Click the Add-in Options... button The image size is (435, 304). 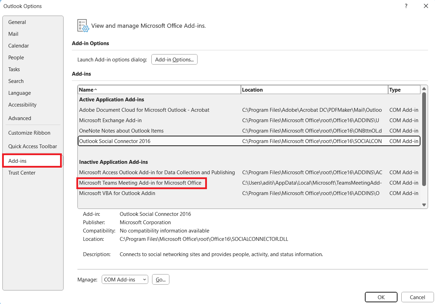coord(174,60)
